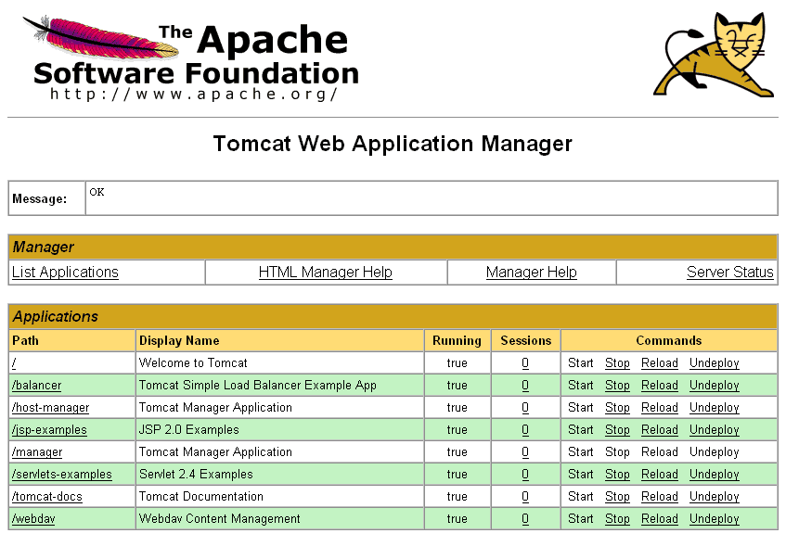
Task: Click the 'Tomcat Web Application Manager' heading
Action: point(393,144)
